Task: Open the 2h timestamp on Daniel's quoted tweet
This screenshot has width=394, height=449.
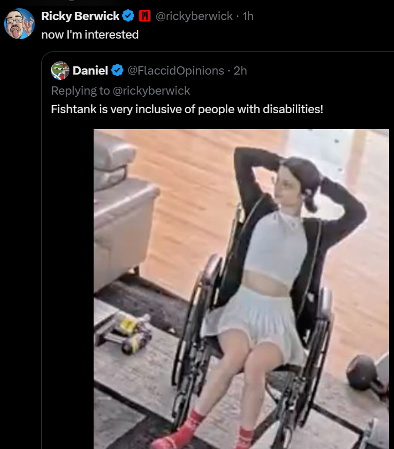Action: coord(240,71)
